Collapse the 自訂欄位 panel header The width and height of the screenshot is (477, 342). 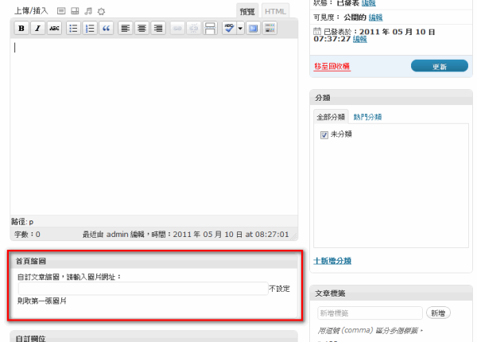tap(154, 336)
